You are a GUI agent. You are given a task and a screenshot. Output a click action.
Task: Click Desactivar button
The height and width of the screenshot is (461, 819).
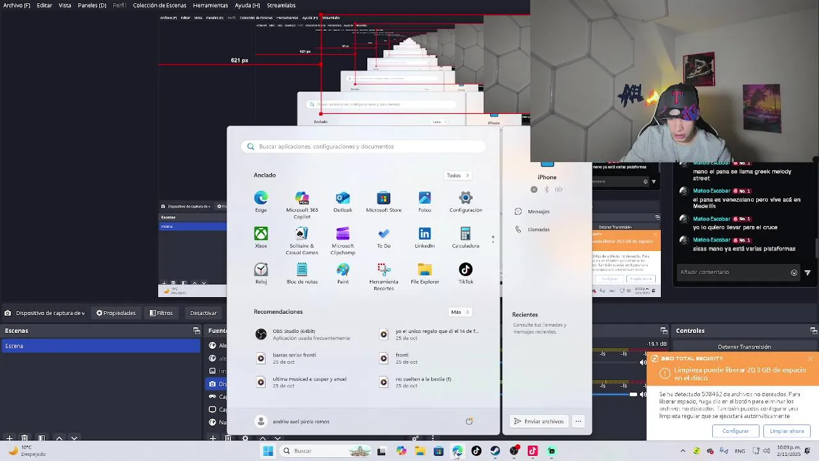click(x=203, y=313)
